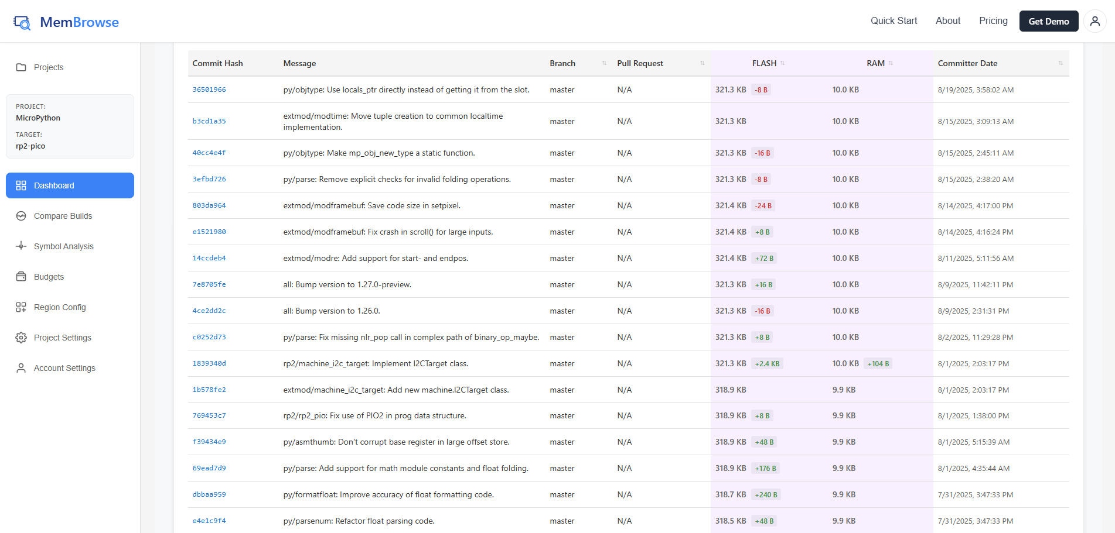Open Symbol Analysis page
The width and height of the screenshot is (1115, 533).
pyautogui.click(x=70, y=246)
